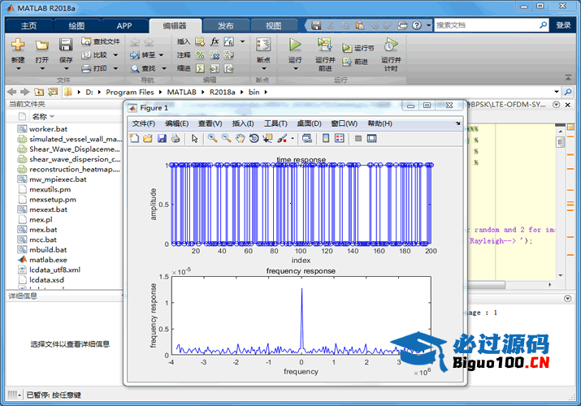
Task: Select the pan hand tool
Action: point(240,138)
